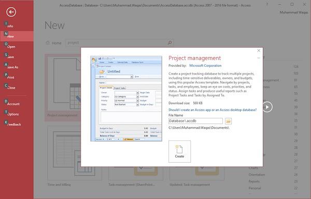Image resolution: width=311 pixels, height=199 pixels.
Task: Click the back arrow circle icon
Action: pyautogui.click(x=11, y=12)
